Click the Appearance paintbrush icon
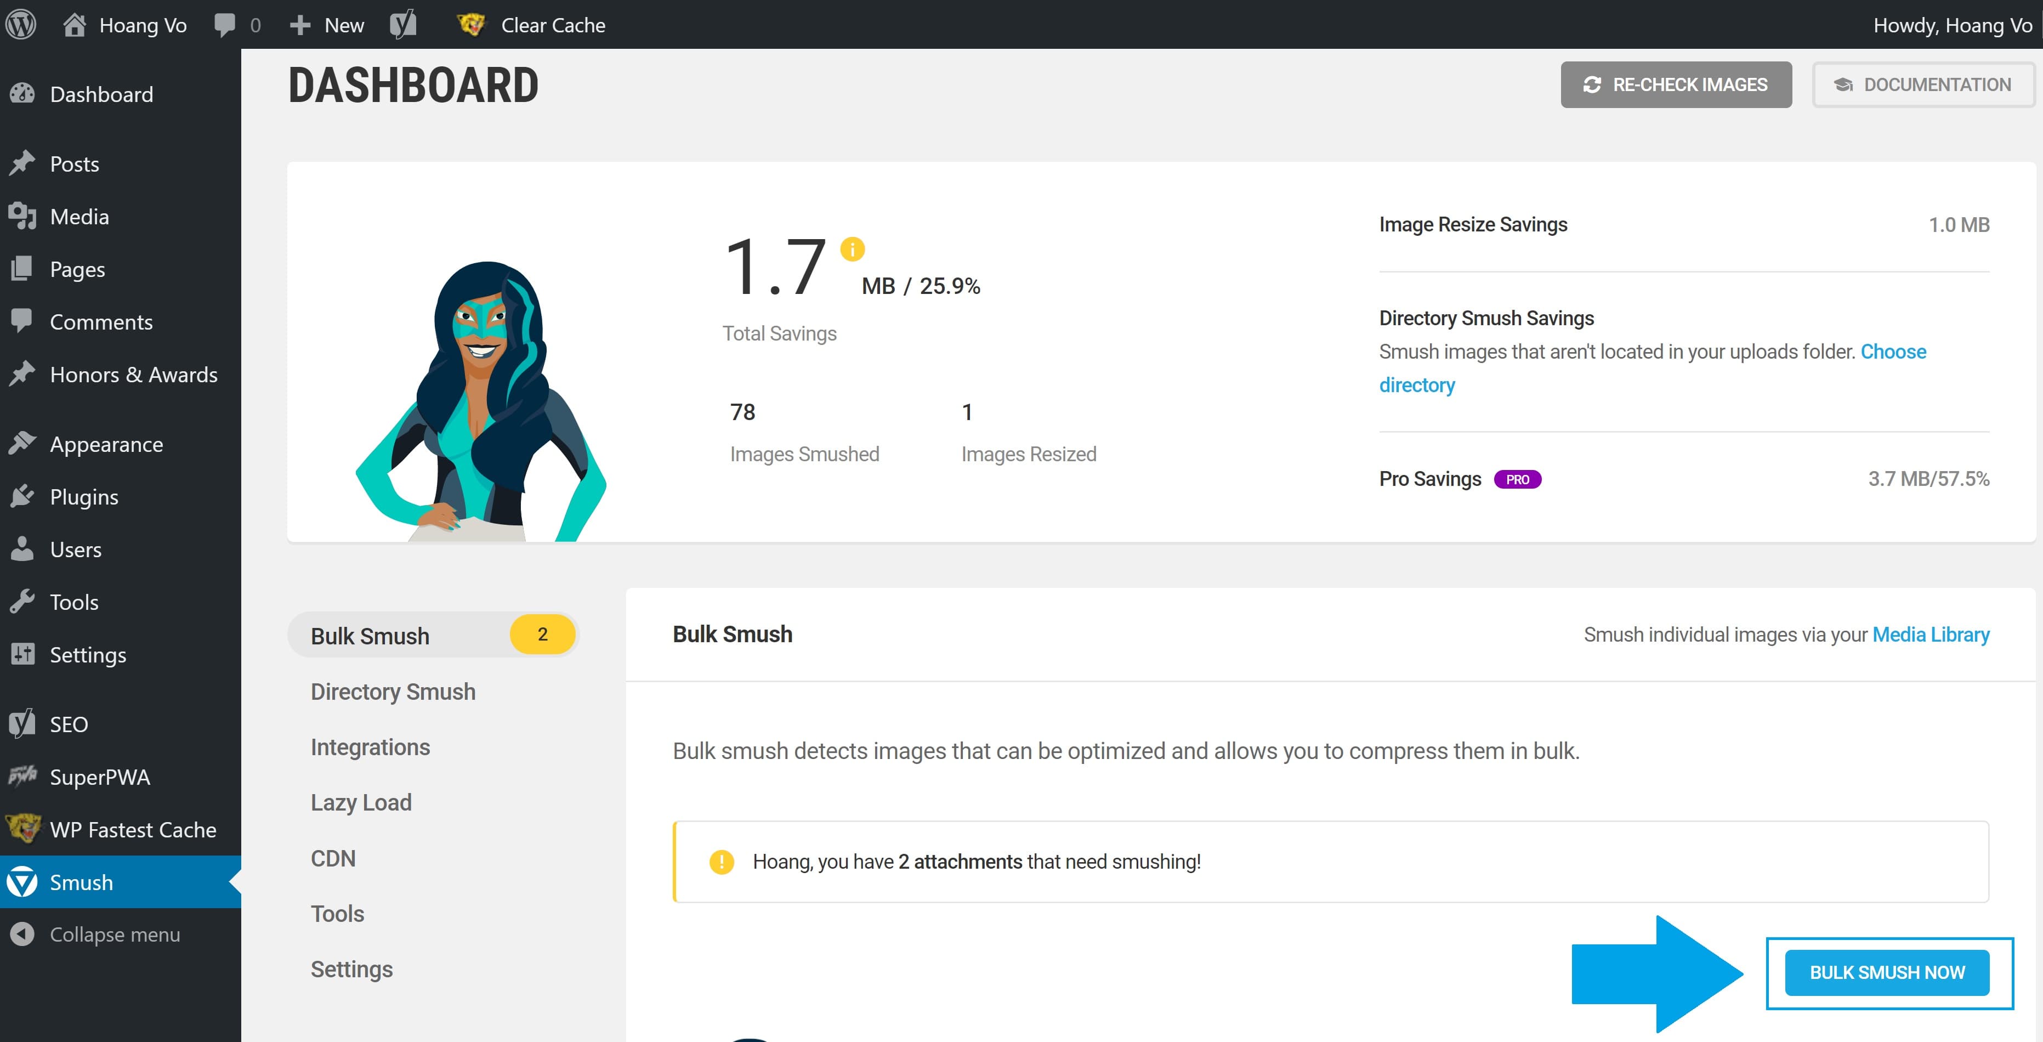Viewport: 2043px width, 1042px height. click(x=22, y=443)
